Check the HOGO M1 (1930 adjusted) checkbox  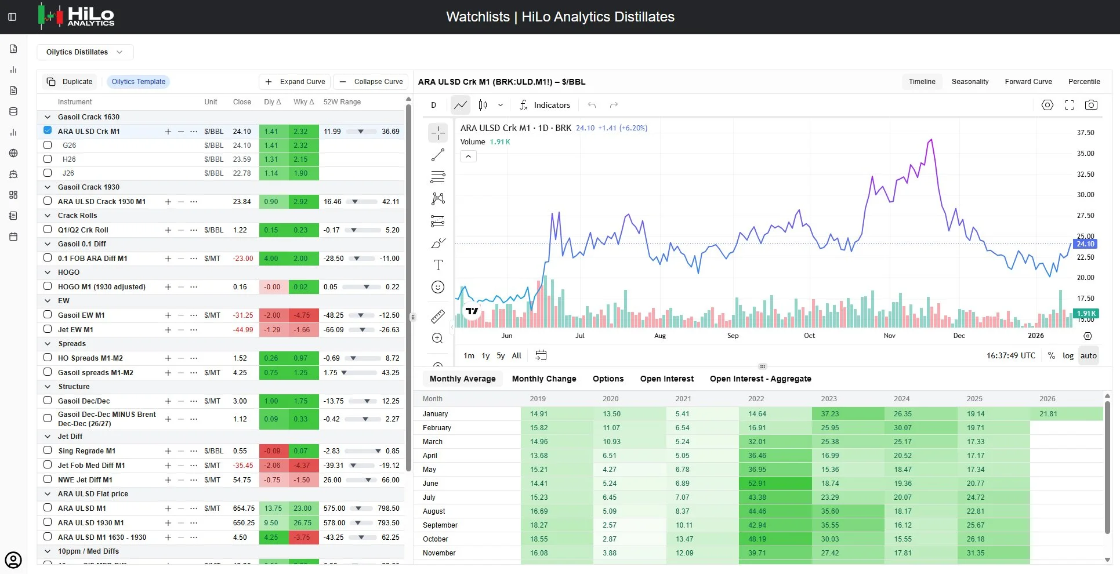[x=48, y=286]
